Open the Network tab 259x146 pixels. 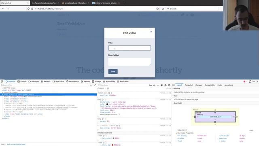pos(46,82)
